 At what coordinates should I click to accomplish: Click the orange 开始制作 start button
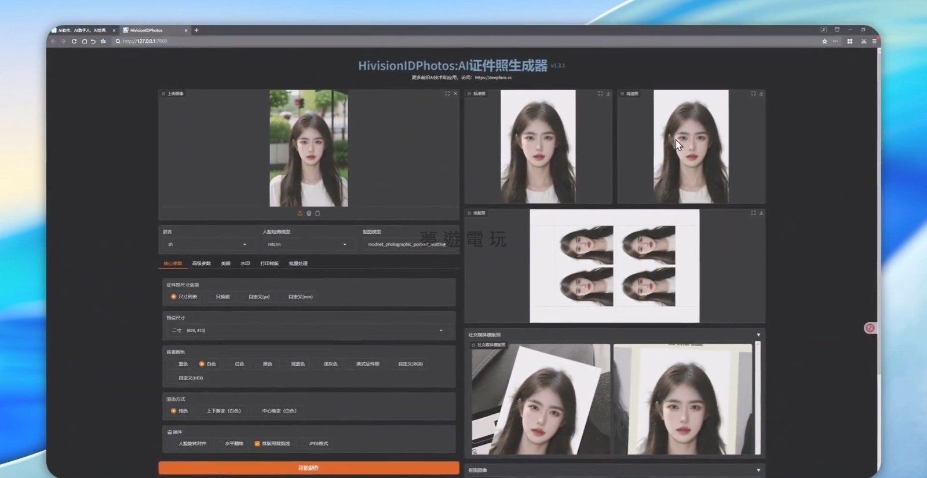click(x=308, y=468)
